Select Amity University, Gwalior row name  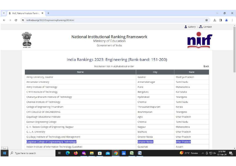[40, 77]
